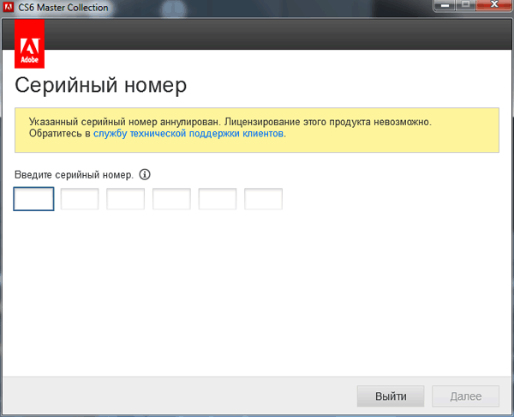Activate the fifth serial number box
The height and width of the screenshot is (417, 514).
pyautogui.click(x=218, y=199)
